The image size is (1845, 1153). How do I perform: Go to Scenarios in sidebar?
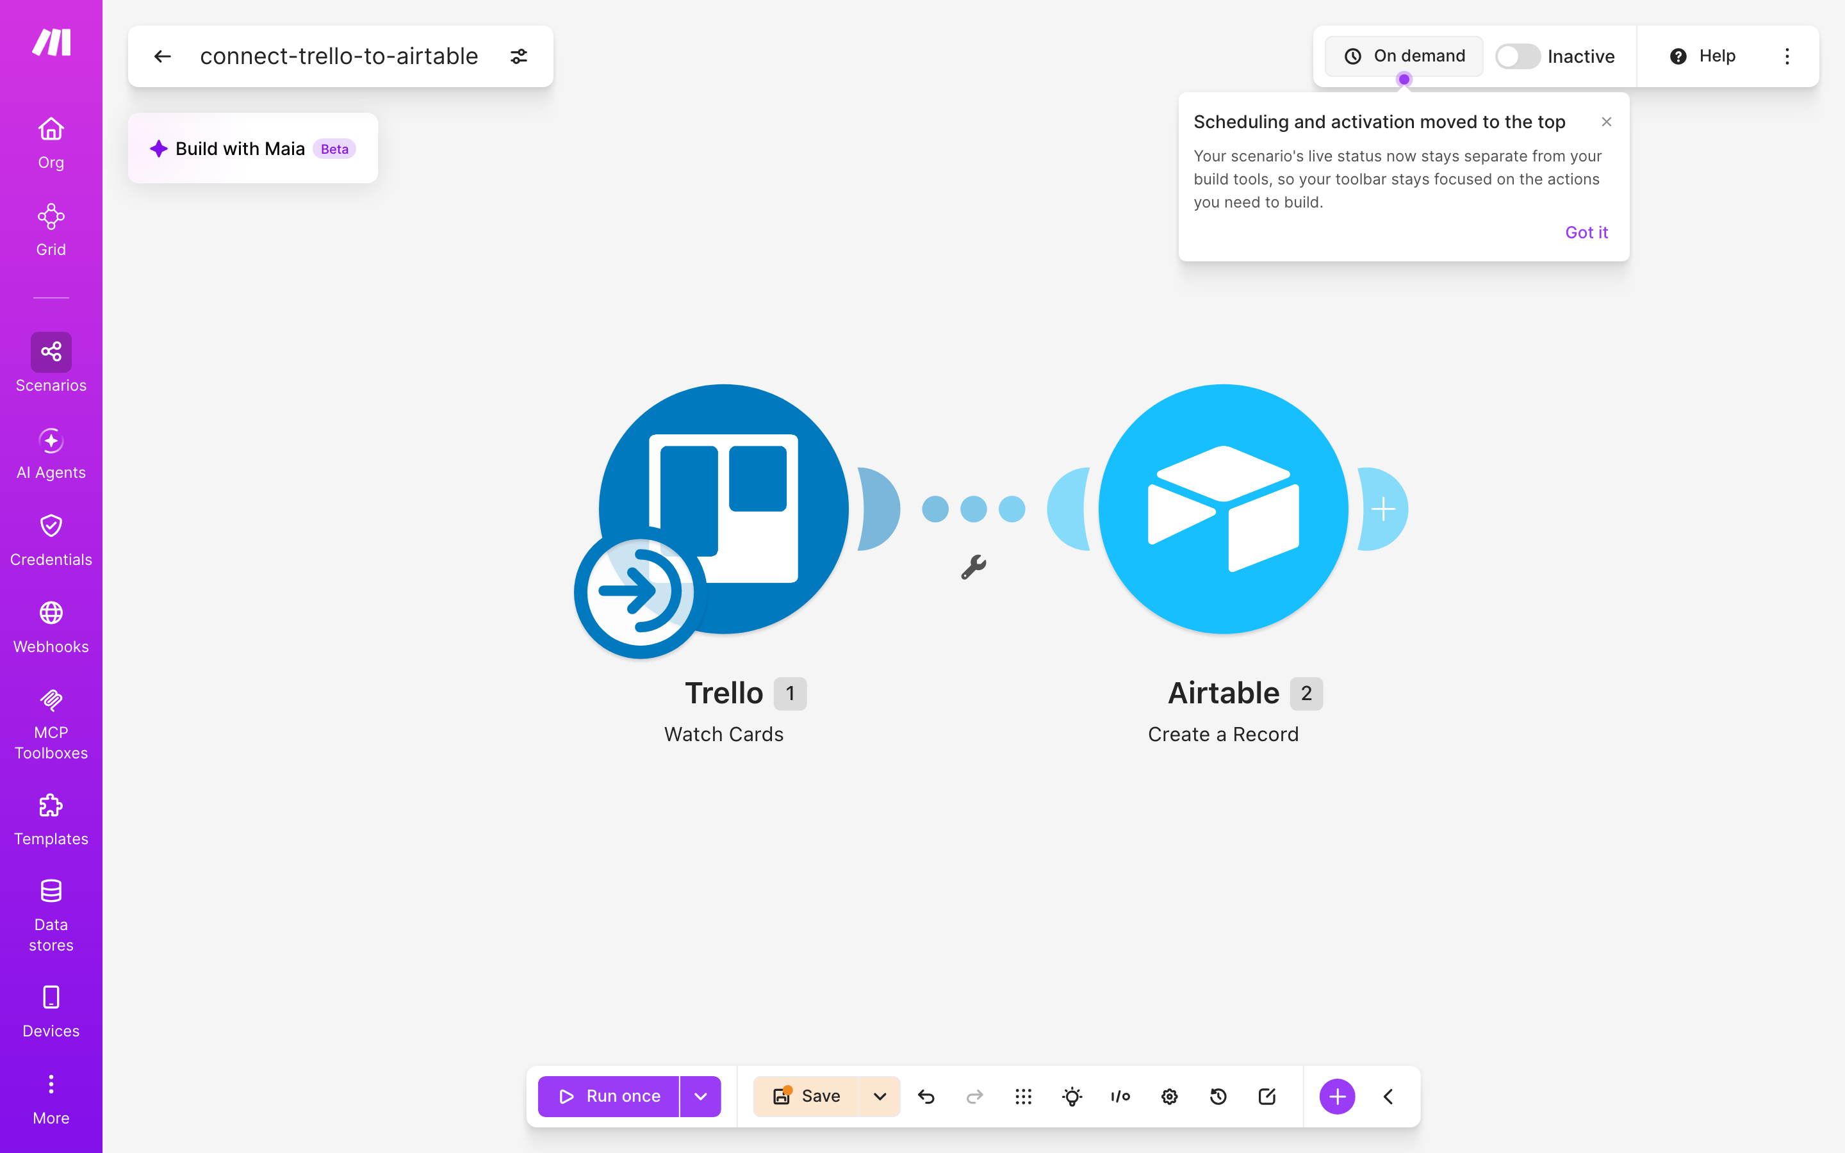click(51, 363)
